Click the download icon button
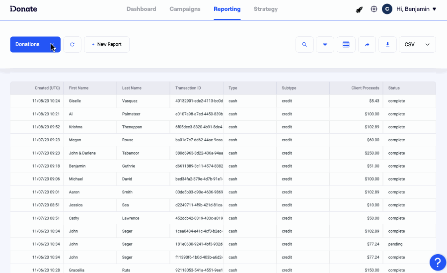Viewport: 447px width, 273px height. tap(387, 45)
